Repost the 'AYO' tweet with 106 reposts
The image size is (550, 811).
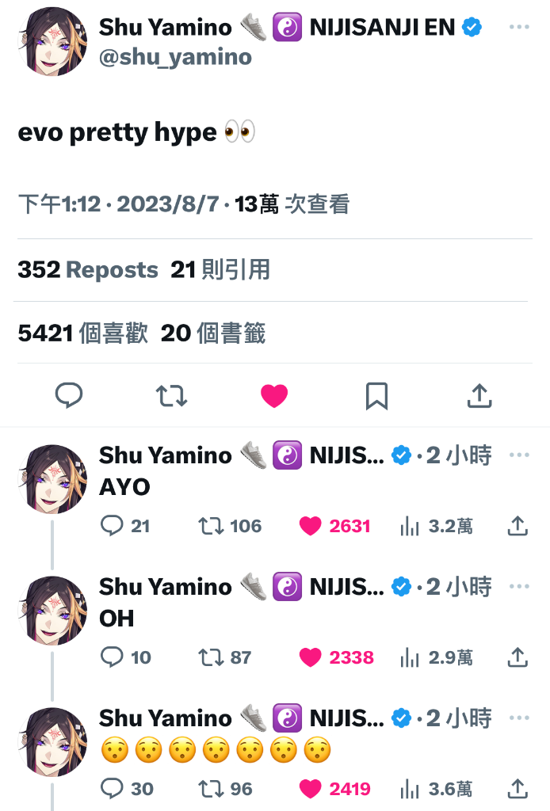[230, 526]
